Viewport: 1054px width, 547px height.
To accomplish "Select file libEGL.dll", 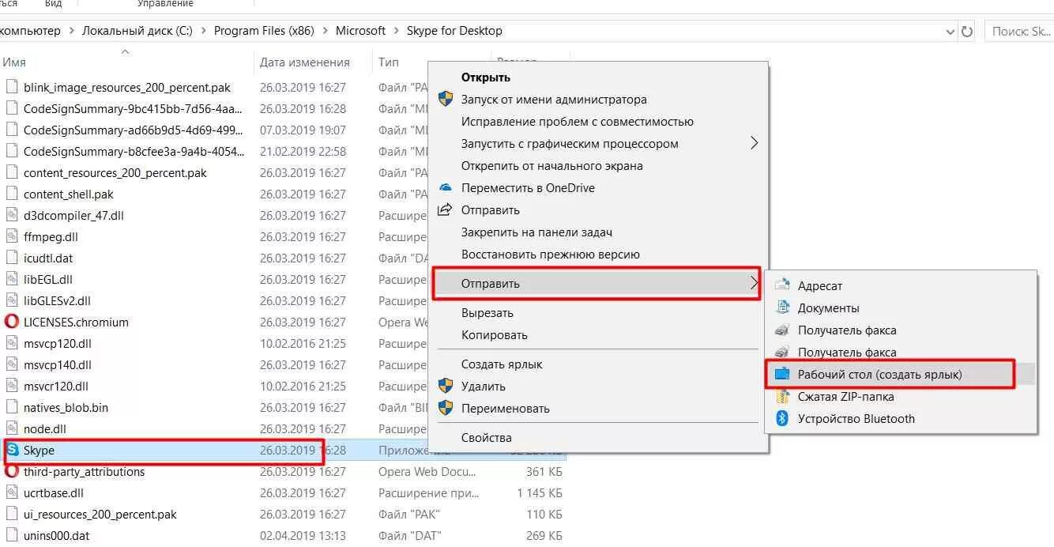I will coord(48,279).
